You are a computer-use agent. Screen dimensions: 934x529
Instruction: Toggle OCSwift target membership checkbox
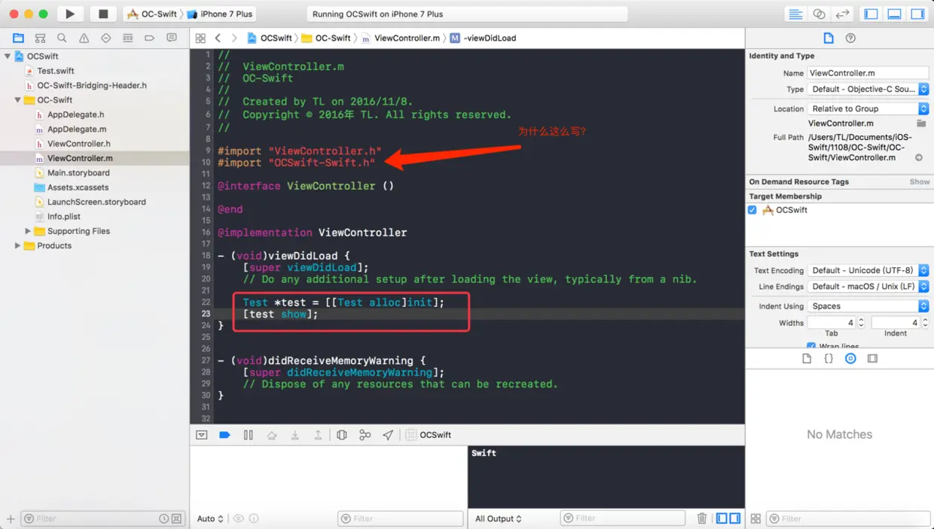click(x=752, y=210)
